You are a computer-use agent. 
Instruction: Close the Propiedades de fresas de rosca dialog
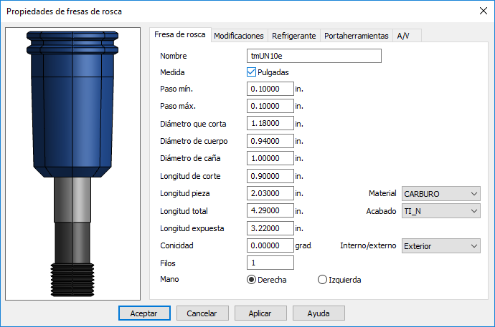tap(483, 11)
